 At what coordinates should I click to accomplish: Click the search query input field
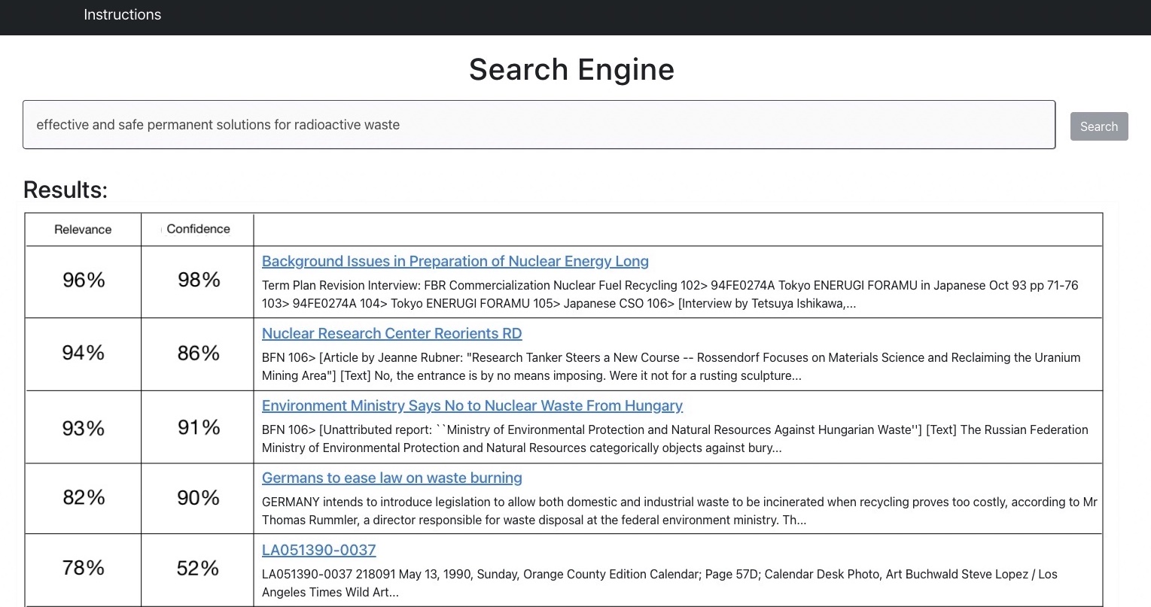point(538,125)
